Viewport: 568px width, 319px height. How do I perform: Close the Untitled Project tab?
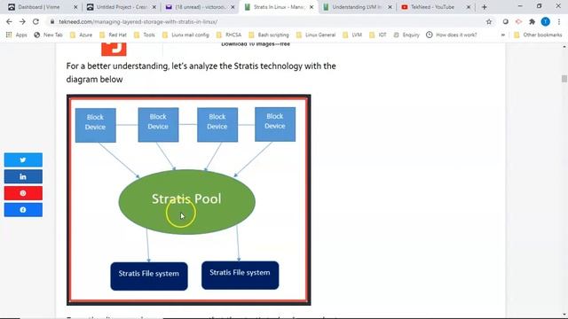(x=154, y=7)
